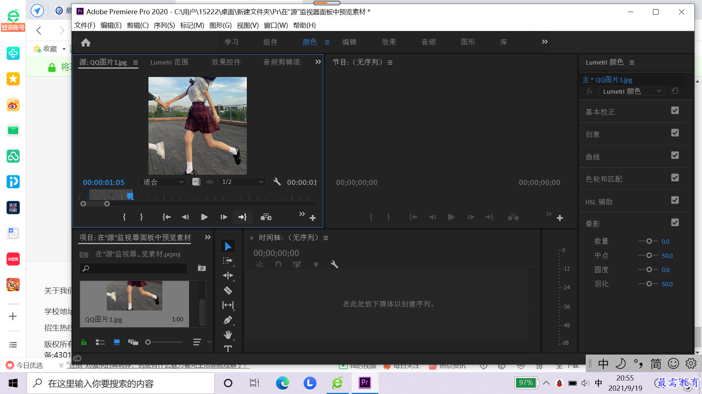Switch Project panel to icon view
702x394 pixels.
pos(117,342)
